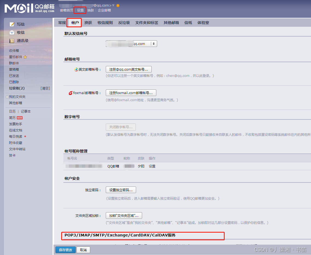The width and height of the screenshot is (311, 255).
Task: Click 夕阳 skin in nickname table
Action: pyautogui.click(x=141, y=166)
